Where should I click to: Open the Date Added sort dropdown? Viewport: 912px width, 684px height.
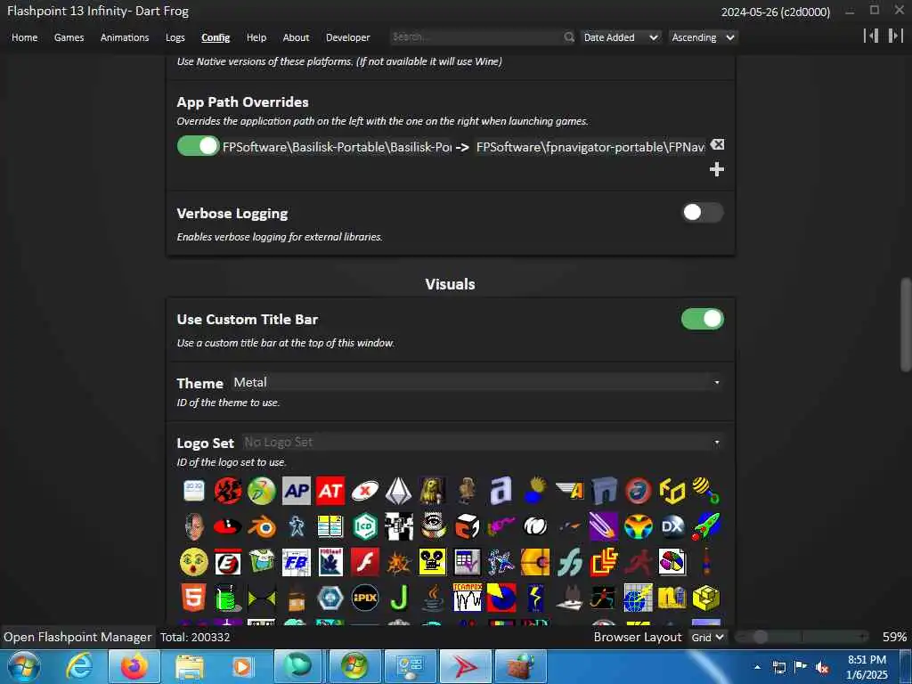[x=621, y=37]
